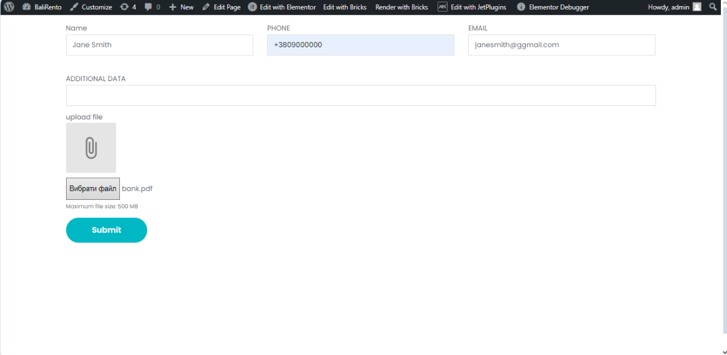Click the Edit Page pencil icon
Screen dimensions: 727x355
click(206, 7)
